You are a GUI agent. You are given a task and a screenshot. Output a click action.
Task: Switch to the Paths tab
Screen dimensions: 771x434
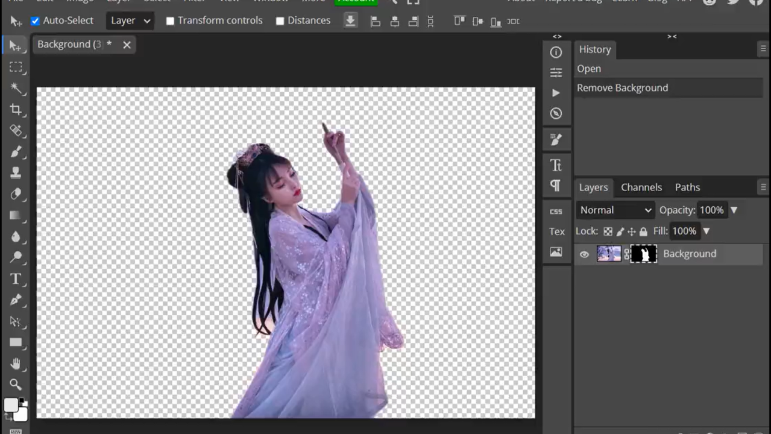[x=687, y=187]
